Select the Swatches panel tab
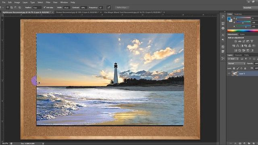Image resolution: width=258 pixels, height=145 pixels. pyautogui.click(x=238, y=14)
